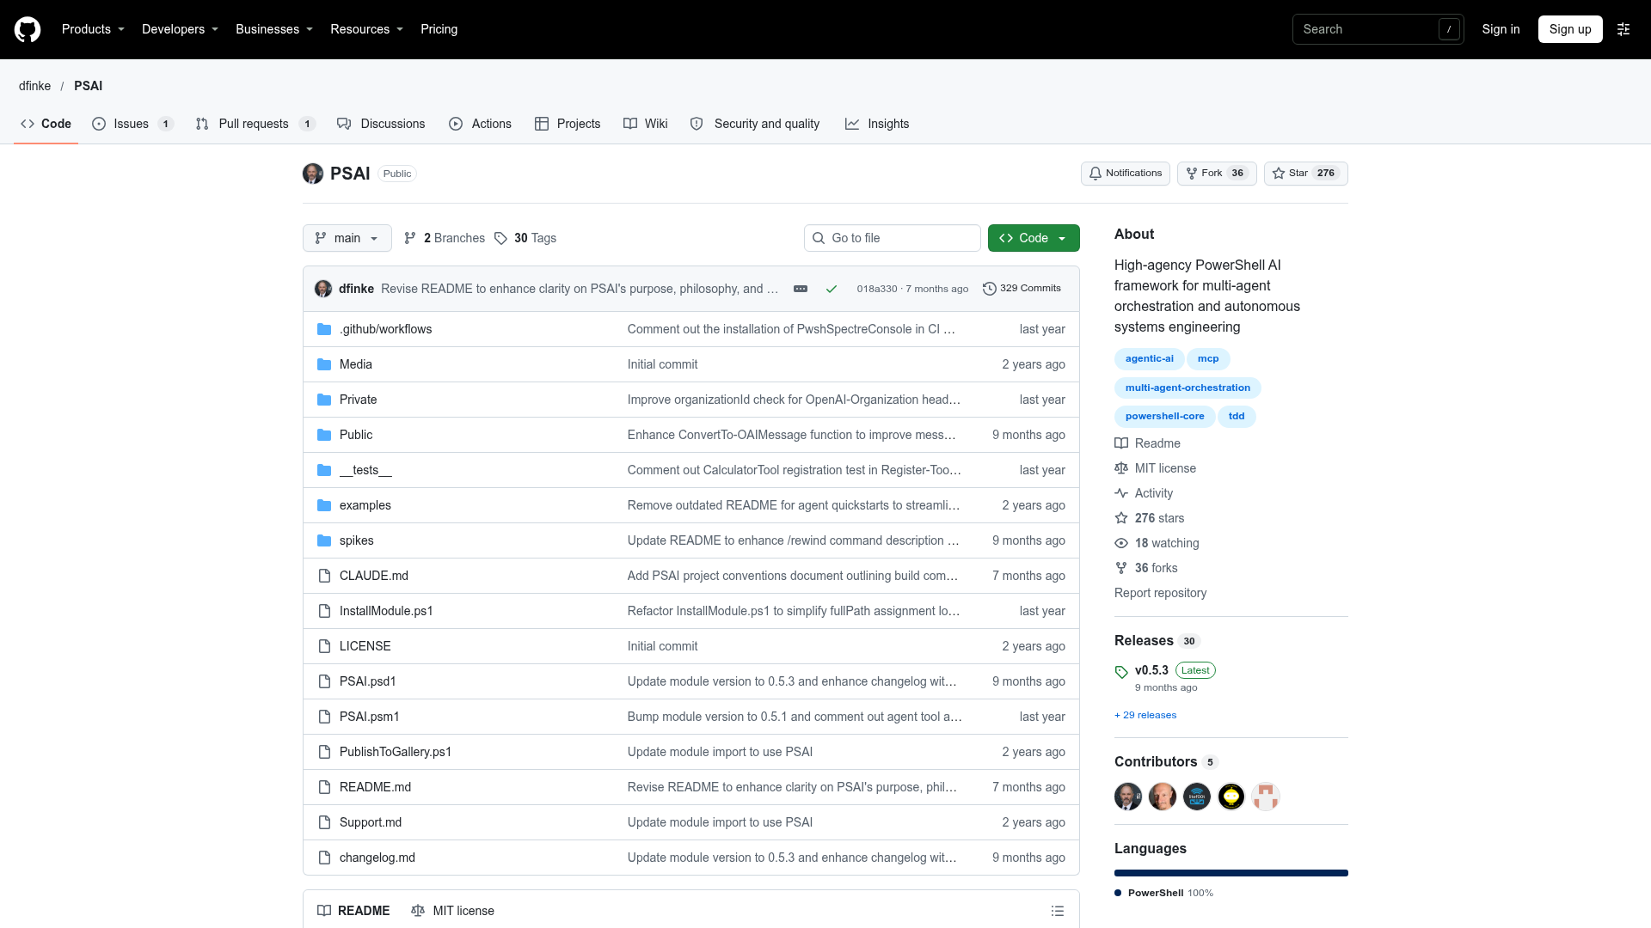This screenshot has width=1651, height=928.
Task: Open the .github/workflows folder icon
Action: (x=324, y=329)
